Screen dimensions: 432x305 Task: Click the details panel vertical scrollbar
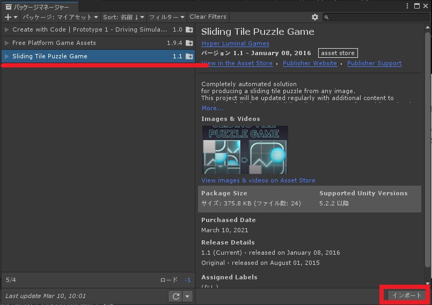pyautogui.click(x=427, y=149)
